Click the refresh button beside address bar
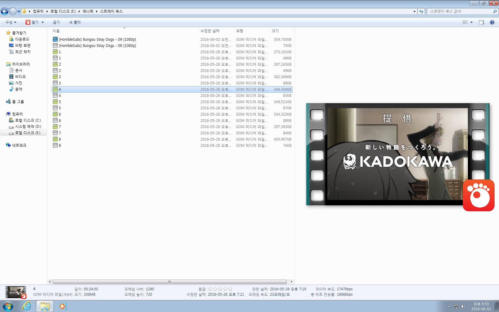The width and height of the screenshot is (499, 312). click(x=421, y=11)
